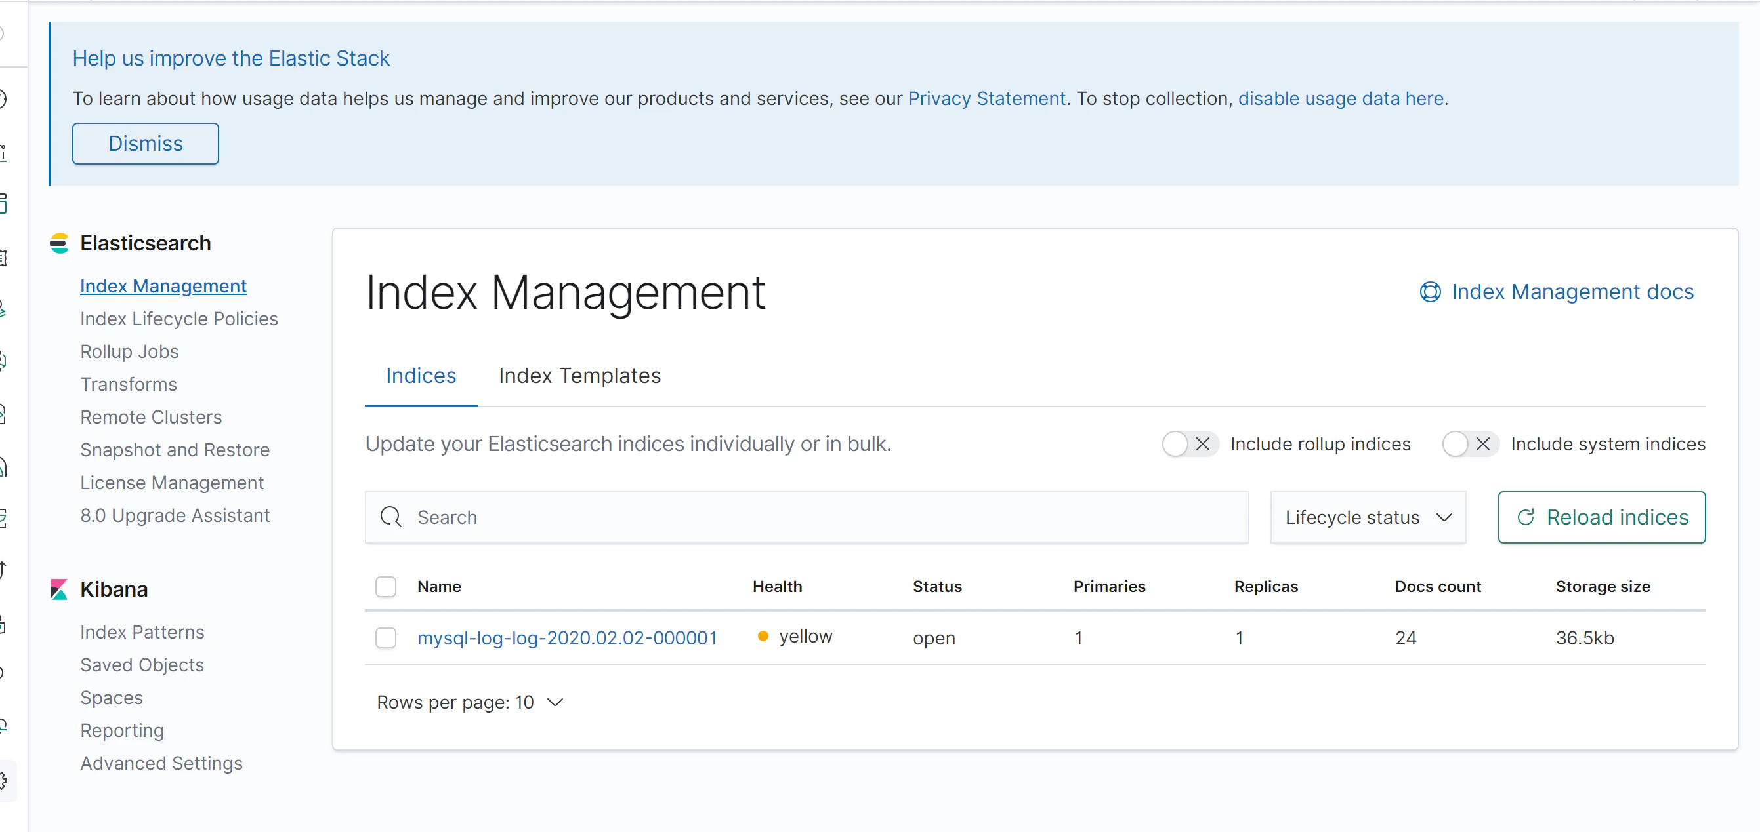Sort the table by Health column
This screenshot has width=1760, height=832.
click(777, 587)
